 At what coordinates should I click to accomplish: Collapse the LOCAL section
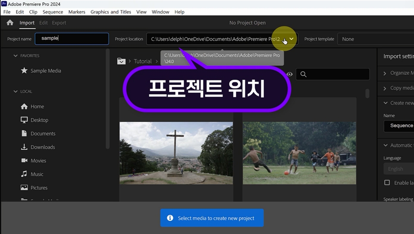(16, 92)
